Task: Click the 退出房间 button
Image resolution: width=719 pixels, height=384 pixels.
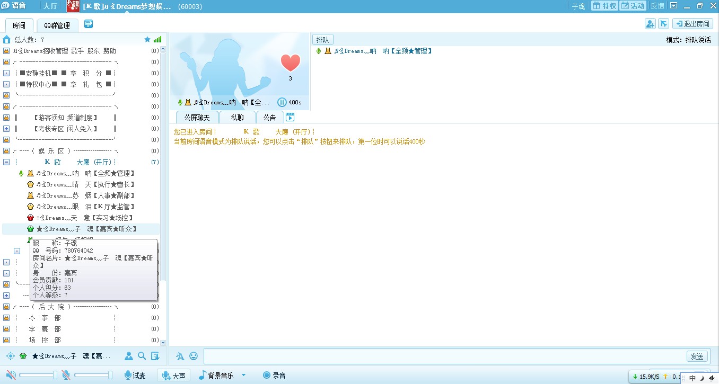Action: 692,24
